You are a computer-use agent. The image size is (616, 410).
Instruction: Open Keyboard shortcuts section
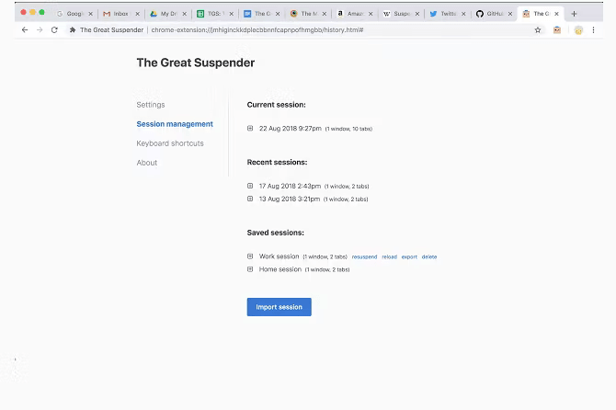click(170, 143)
